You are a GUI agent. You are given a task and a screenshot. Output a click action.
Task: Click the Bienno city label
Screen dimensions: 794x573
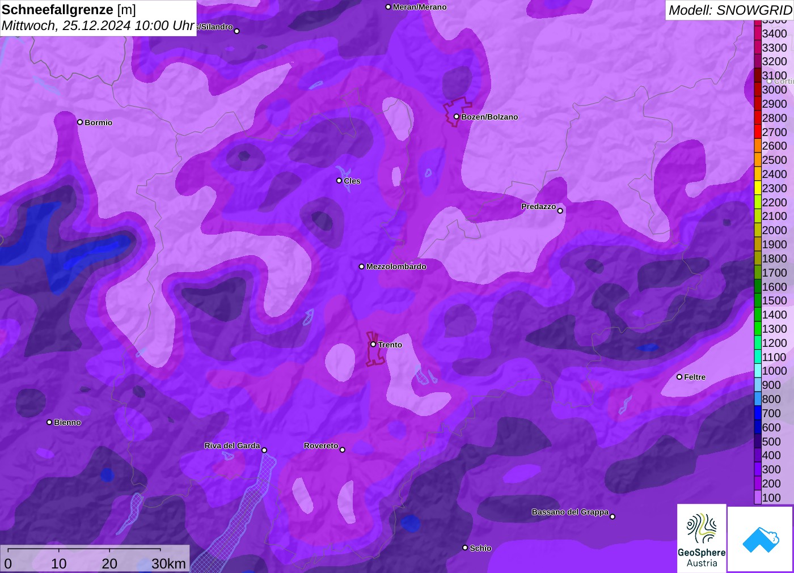click(67, 422)
